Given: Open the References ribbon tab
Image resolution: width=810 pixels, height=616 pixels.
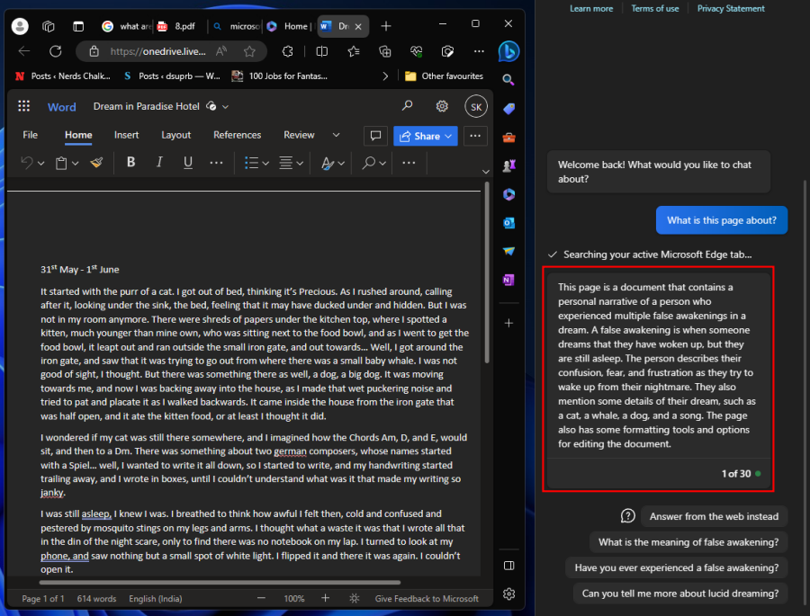Looking at the screenshot, I should pyautogui.click(x=237, y=135).
